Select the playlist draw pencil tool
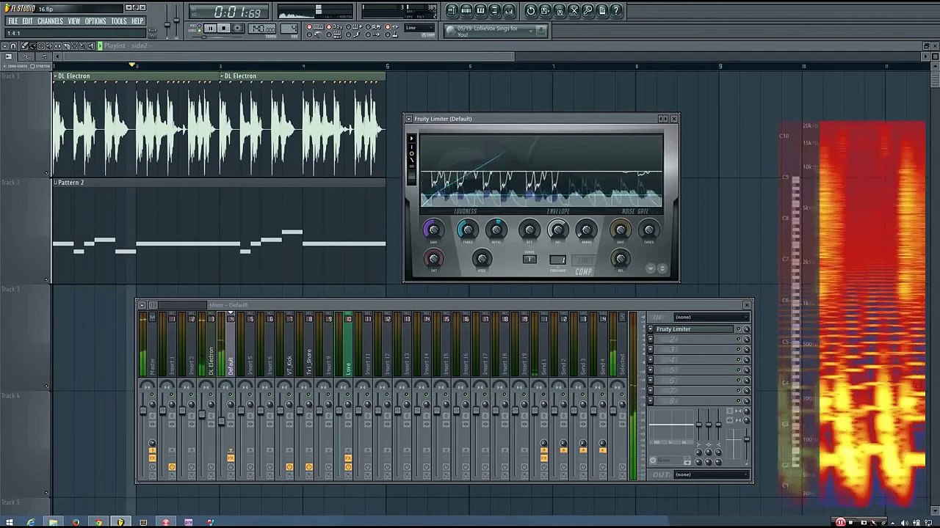Viewport: 940px width, 528px height. tap(24, 45)
